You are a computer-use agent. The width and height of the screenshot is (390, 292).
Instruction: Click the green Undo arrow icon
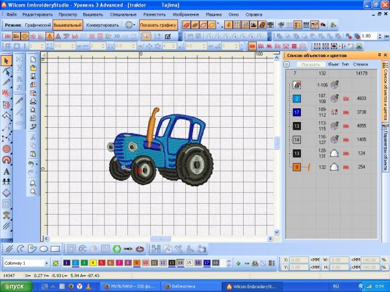pyautogui.click(x=32, y=164)
